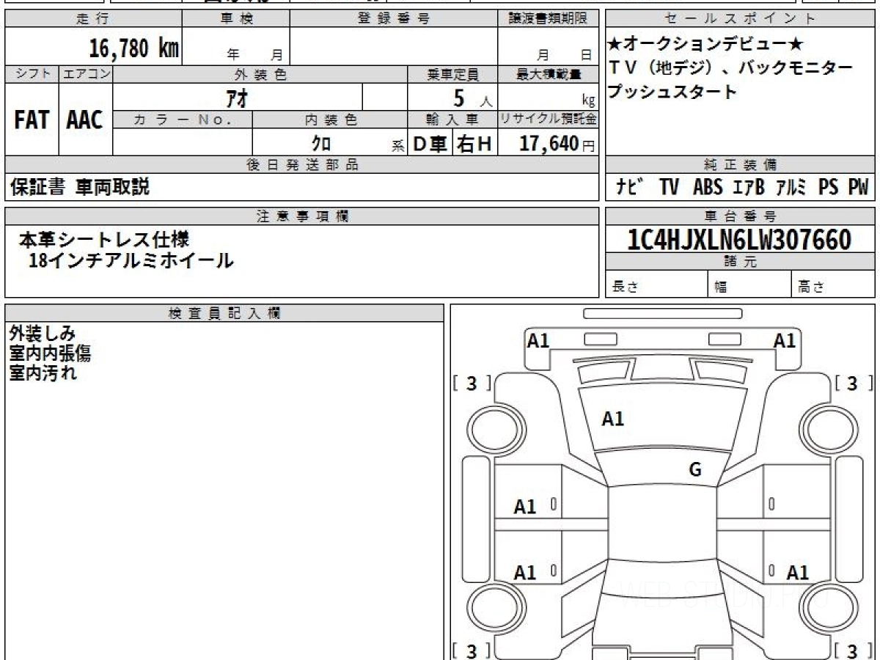Click the 後日発送部品 header
880x660 pixels.
pyautogui.click(x=301, y=165)
